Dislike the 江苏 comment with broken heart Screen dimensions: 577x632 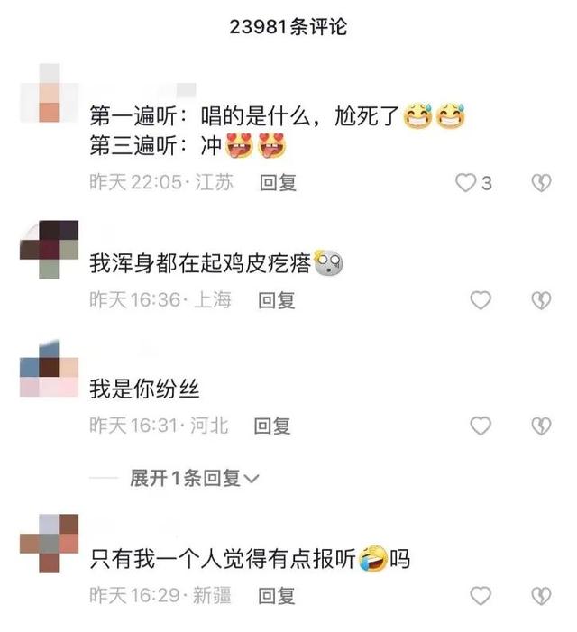point(541,183)
